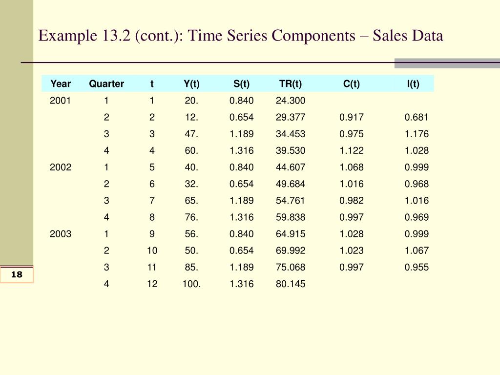Click the I(t) value 1.067

[x=417, y=250]
